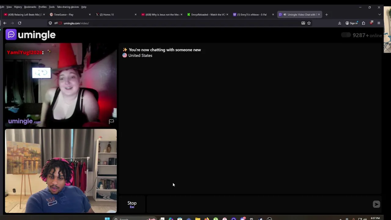The image size is (391, 220).
Task: Report the stranger with the flag icon
Action: tap(111, 121)
